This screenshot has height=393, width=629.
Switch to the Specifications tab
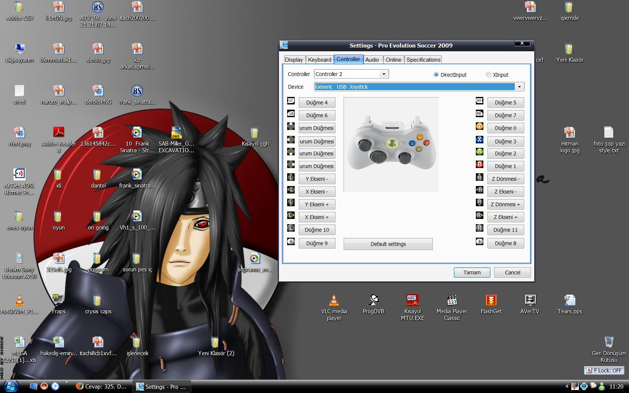click(423, 60)
